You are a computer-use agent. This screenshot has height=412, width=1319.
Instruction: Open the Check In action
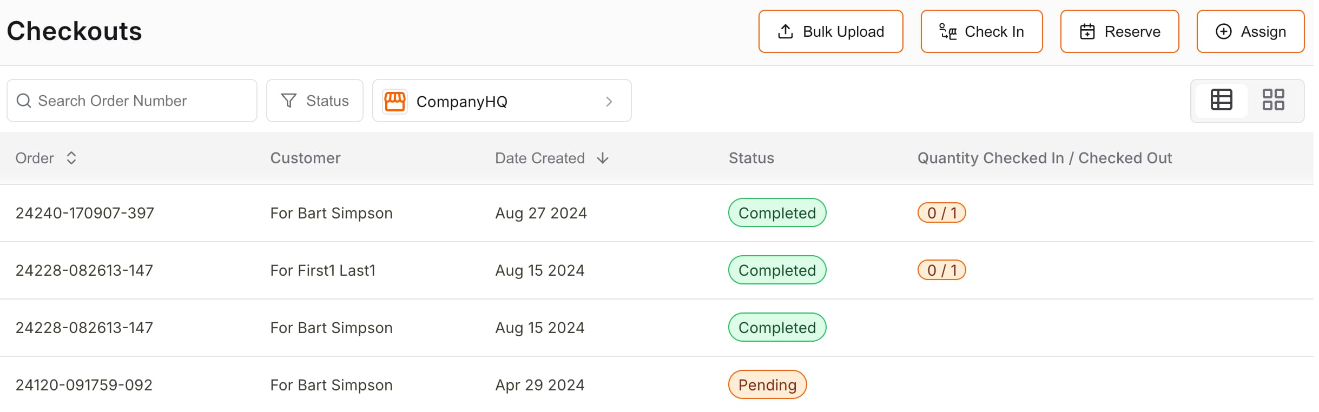pos(981,31)
